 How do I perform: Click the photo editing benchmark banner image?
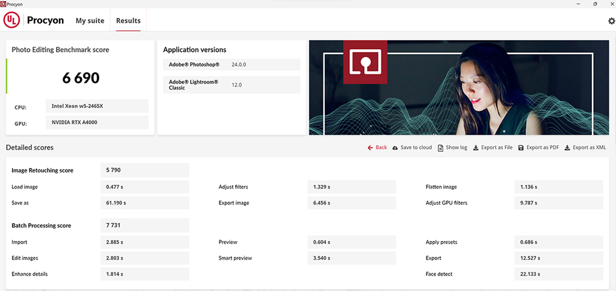click(459, 88)
